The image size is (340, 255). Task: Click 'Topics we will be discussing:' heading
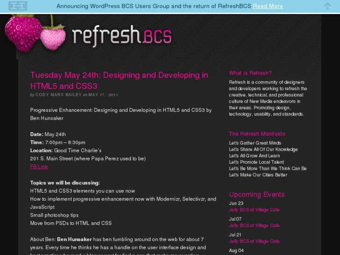point(65,183)
